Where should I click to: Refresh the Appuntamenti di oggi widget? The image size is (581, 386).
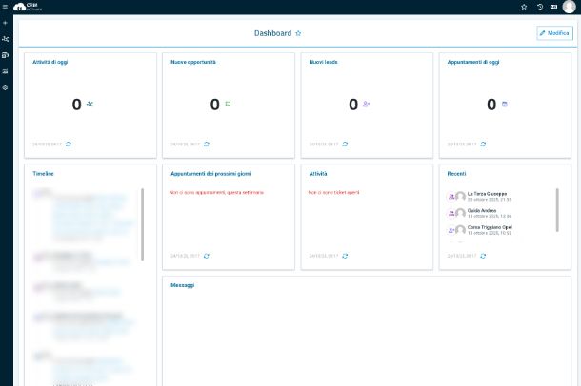pos(484,145)
